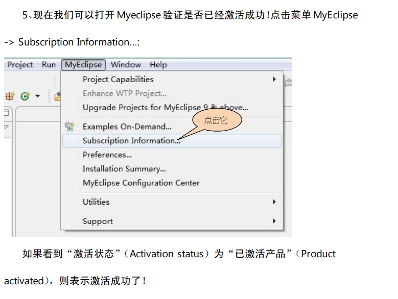This screenshot has height=299, width=398.
Task: Expand the Support submenu arrow
Action: click(x=274, y=221)
